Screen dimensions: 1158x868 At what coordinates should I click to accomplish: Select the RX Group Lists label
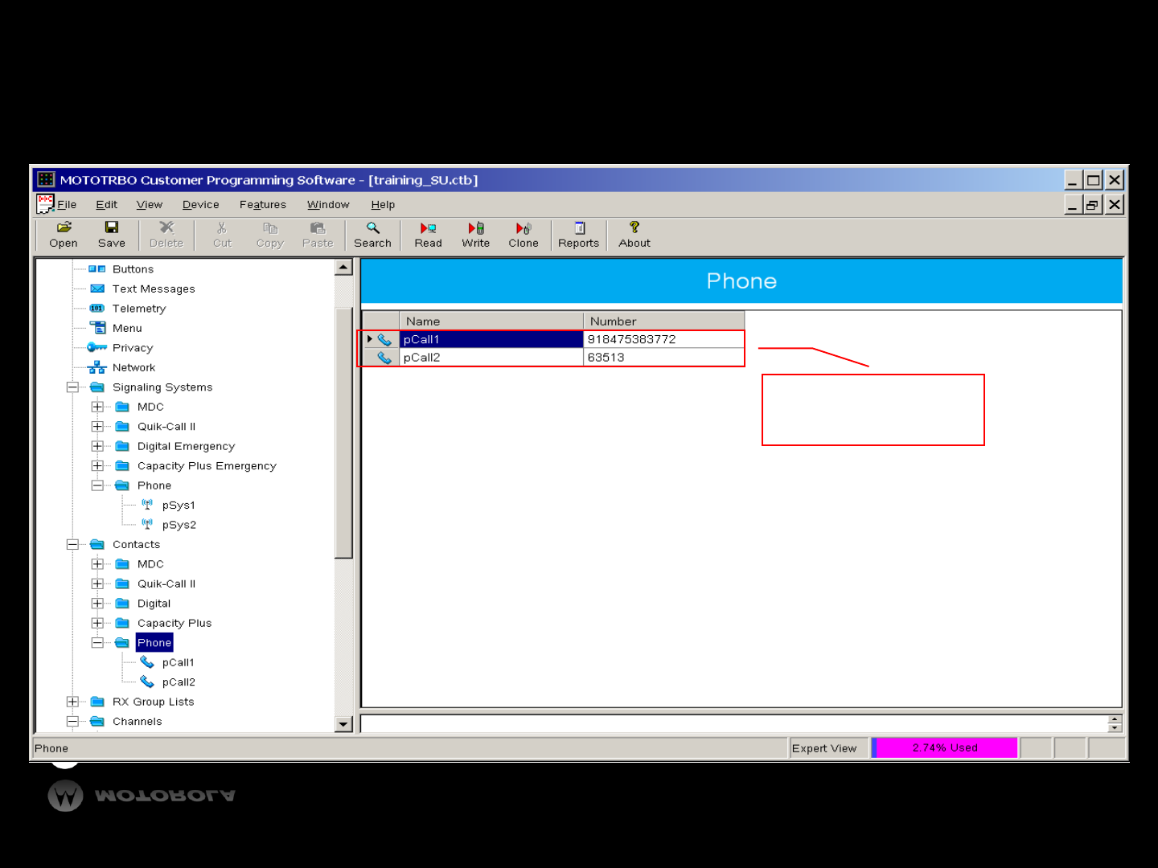coord(154,702)
